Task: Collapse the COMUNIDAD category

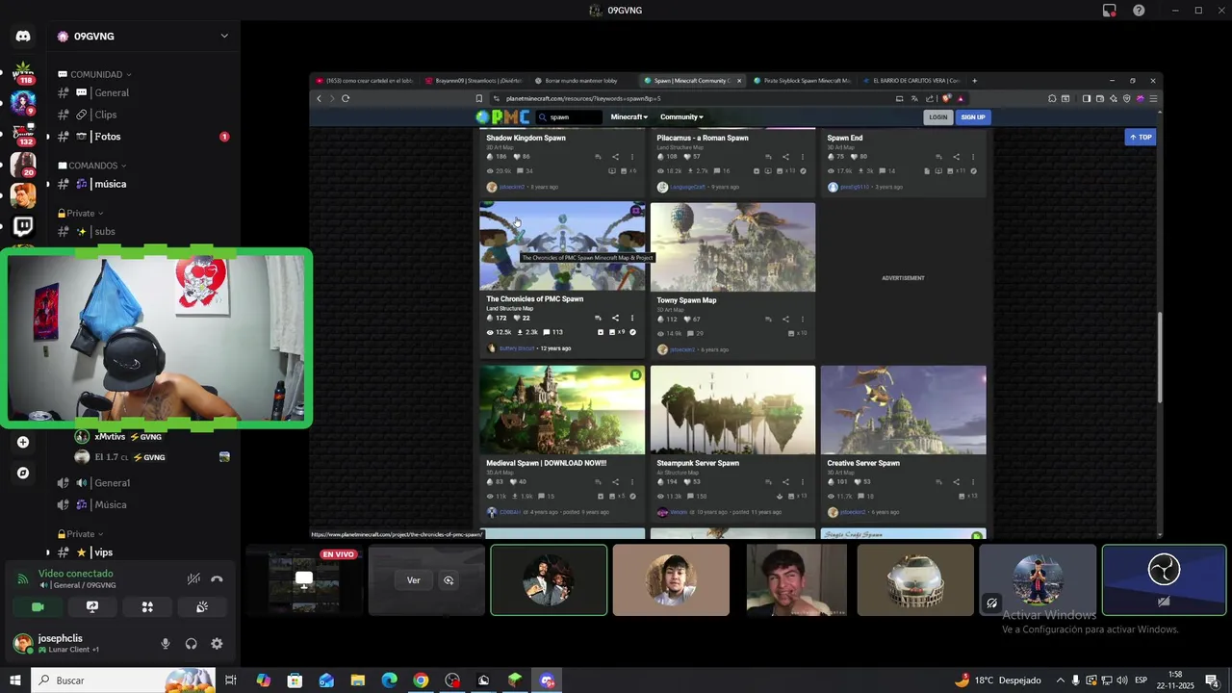Action: pyautogui.click(x=96, y=74)
